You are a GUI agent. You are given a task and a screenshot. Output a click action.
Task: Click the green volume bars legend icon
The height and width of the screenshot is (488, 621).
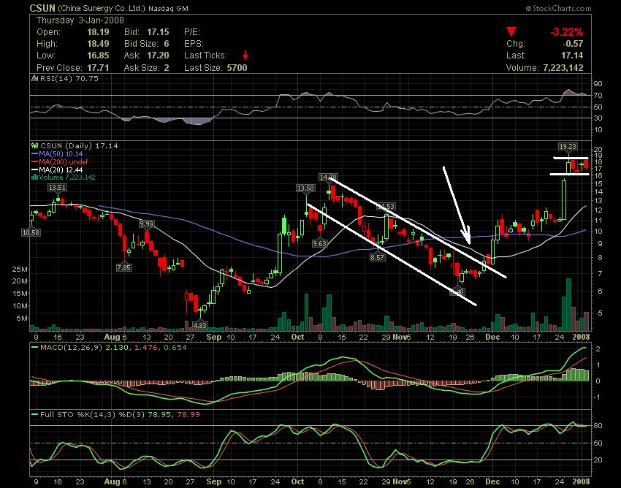(35, 177)
